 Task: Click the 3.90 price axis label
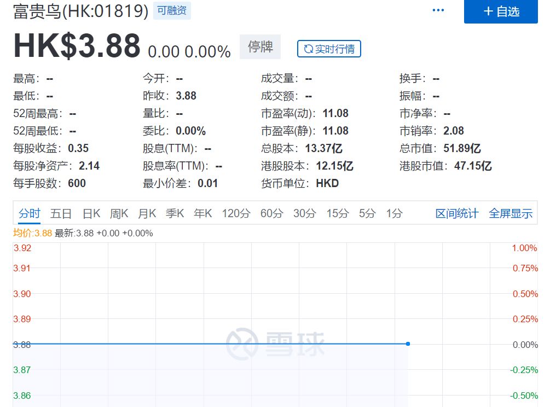[x=22, y=294]
